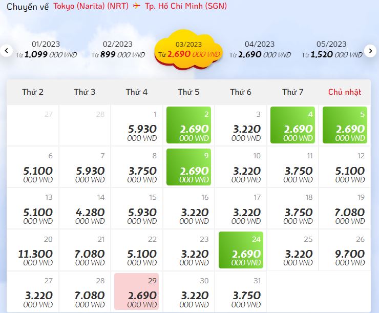
Task: Pick March 17 fare 3.220
Action: pos(241,208)
